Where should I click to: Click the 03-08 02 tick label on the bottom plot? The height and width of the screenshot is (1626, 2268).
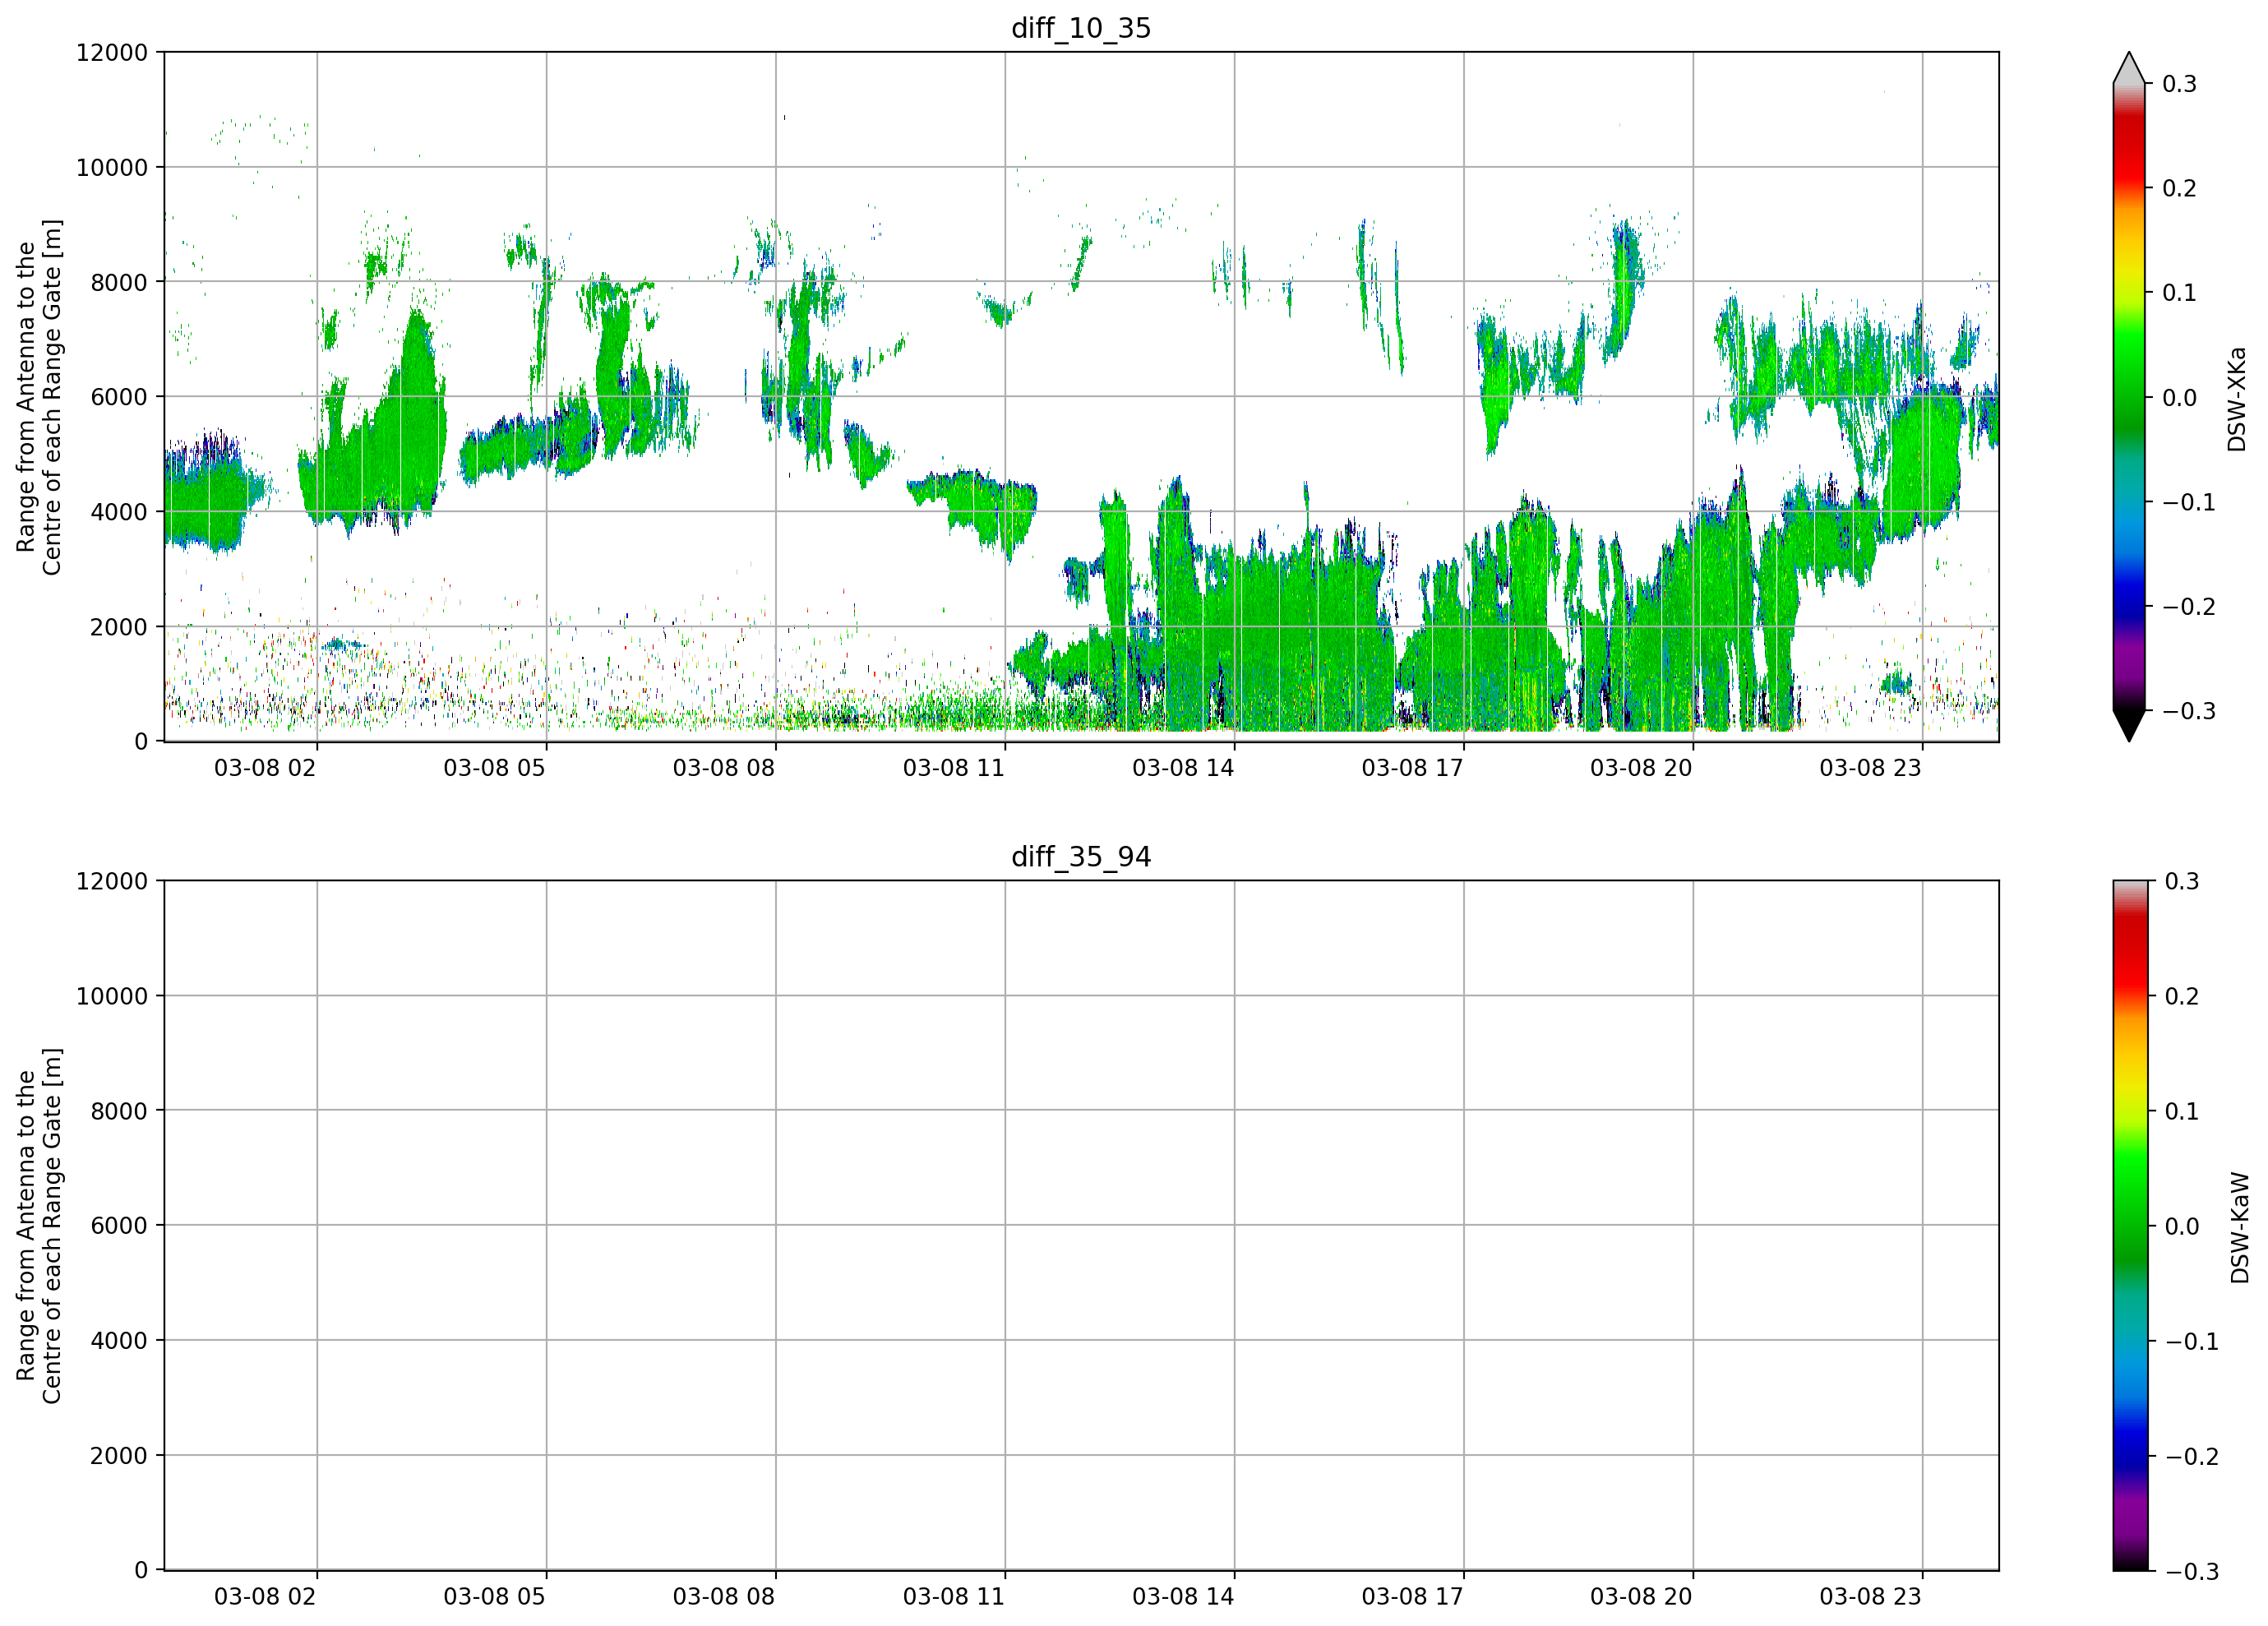coord(265,1596)
